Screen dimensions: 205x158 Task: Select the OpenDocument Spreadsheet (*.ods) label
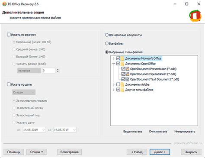tap(153, 74)
